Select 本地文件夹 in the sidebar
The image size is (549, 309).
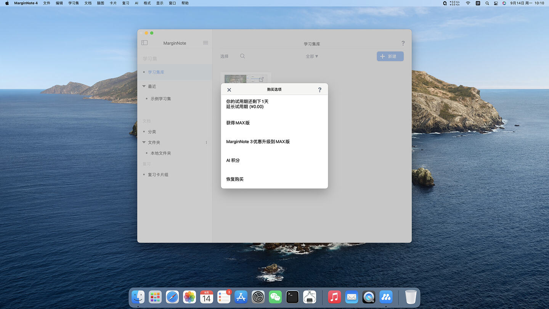[161, 153]
